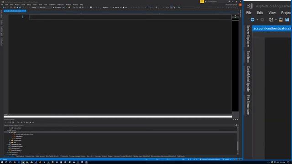Switch to Package Manager Console tab
Image resolution: width=292 pixels, height=164 pixels.
(x=77, y=156)
